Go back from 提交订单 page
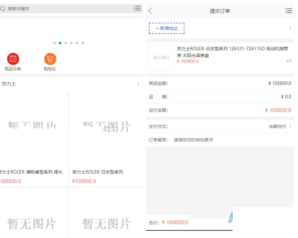This screenshot has height=238, width=298. (x=150, y=11)
